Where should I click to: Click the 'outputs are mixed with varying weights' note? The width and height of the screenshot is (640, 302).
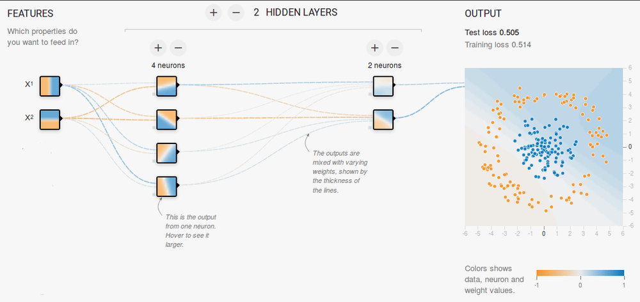point(340,171)
